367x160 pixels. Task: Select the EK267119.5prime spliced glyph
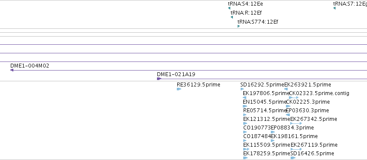coord(296,149)
